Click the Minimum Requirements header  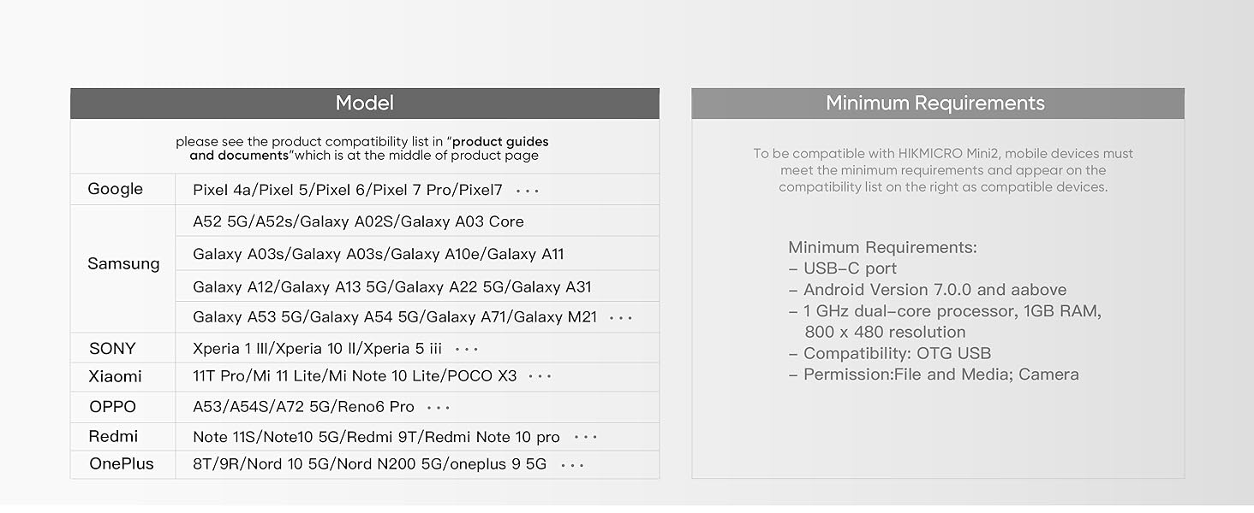[x=935, y=103]
